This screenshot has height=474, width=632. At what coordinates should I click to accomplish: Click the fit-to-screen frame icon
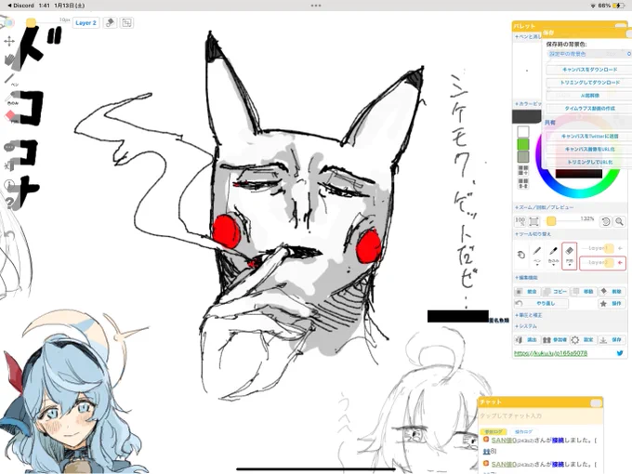click(x=533, y=221)
